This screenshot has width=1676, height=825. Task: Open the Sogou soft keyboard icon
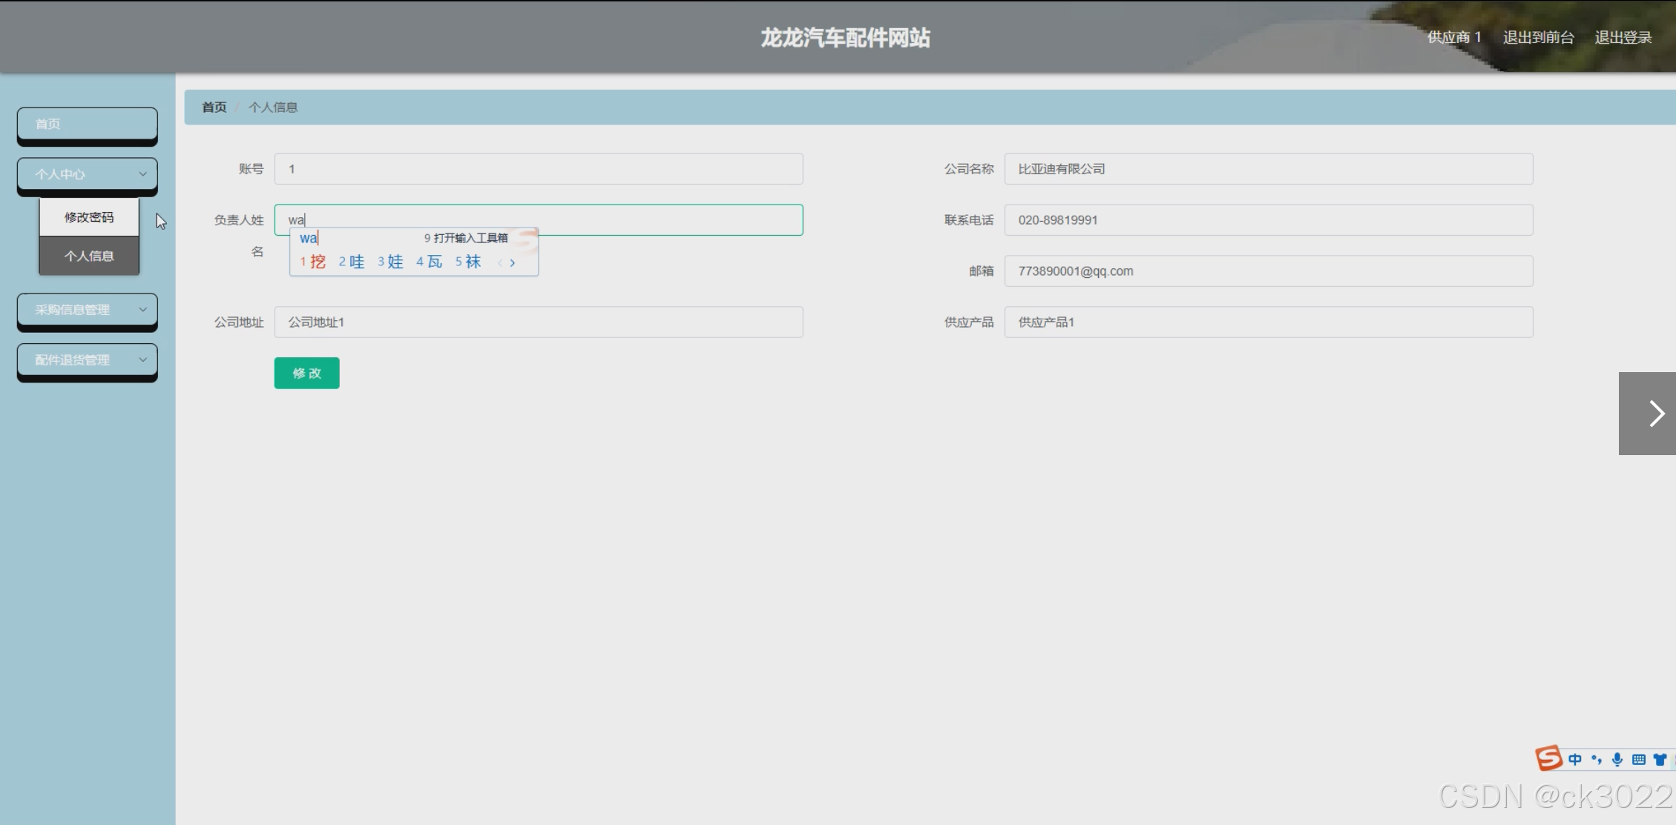1639,760
